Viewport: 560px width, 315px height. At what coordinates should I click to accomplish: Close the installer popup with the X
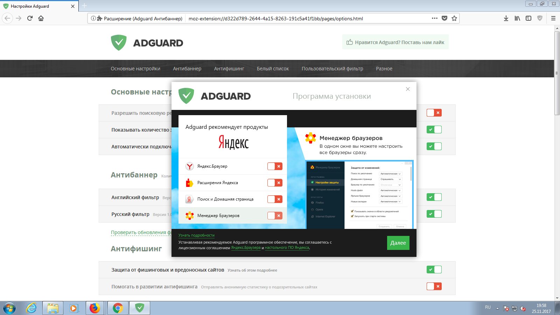pos(408,89)
